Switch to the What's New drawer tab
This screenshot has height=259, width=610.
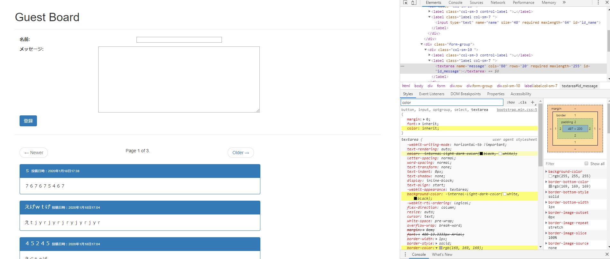pyautogui.click(x=442, y=255)
